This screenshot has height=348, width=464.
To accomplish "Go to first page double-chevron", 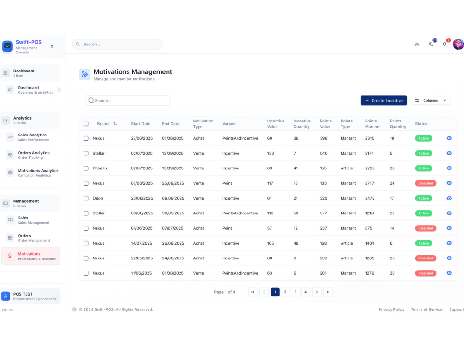I will click(x=253, y=292).
